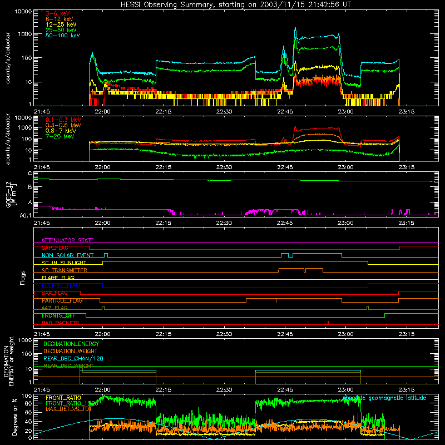Click the GOES-12 axis label

[x=11, y=194]
